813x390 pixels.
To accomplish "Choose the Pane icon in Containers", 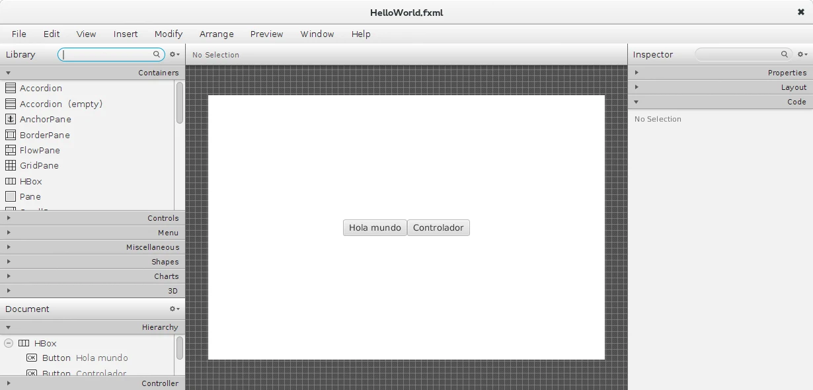I will click(x=11, y=197).
